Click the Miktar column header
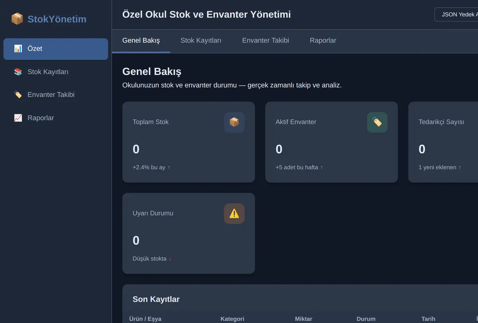The height and width of the screenshot is (323, 478). pyautogui.click(x=304, y=319)
